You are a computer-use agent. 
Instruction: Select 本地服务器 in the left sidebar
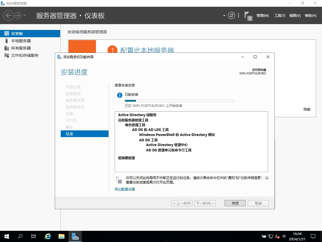tap(21, 41)
